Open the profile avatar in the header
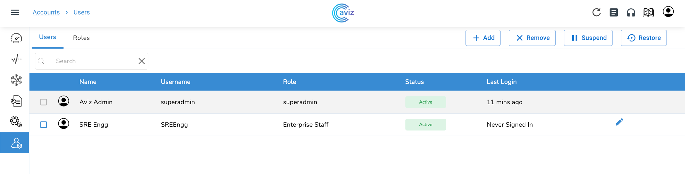 pyautogui.click(x=668, y=12)
